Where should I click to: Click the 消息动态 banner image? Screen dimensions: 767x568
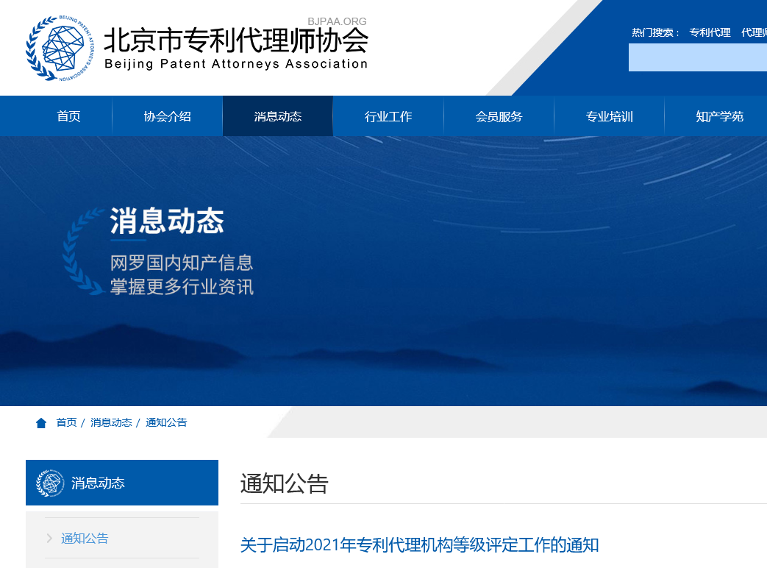click(x=384, y=271)
